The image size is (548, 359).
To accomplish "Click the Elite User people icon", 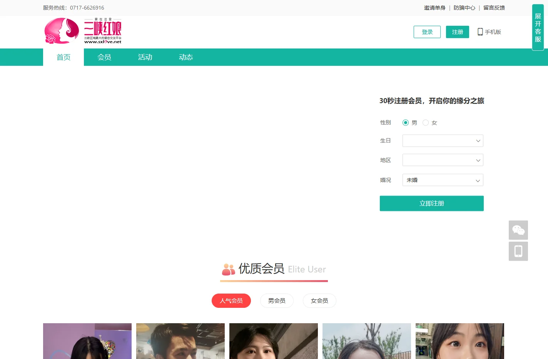I will point(228,269).
